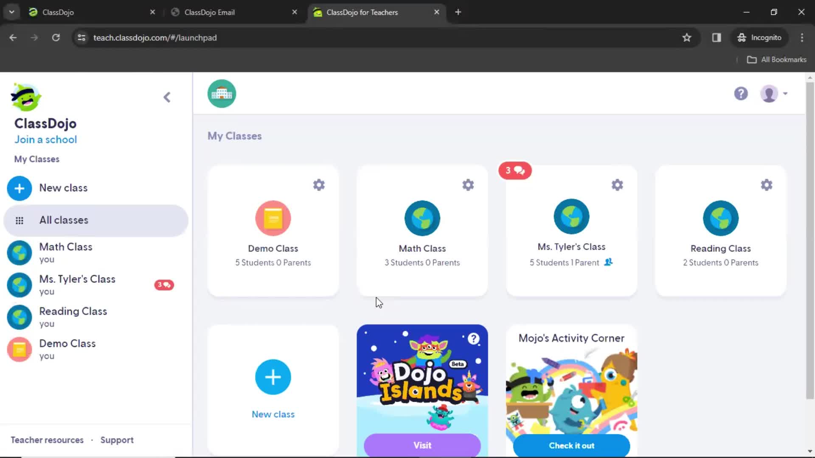Click the Ms. Tyler's Class globe avatar in sidebar

pos(20,285)
